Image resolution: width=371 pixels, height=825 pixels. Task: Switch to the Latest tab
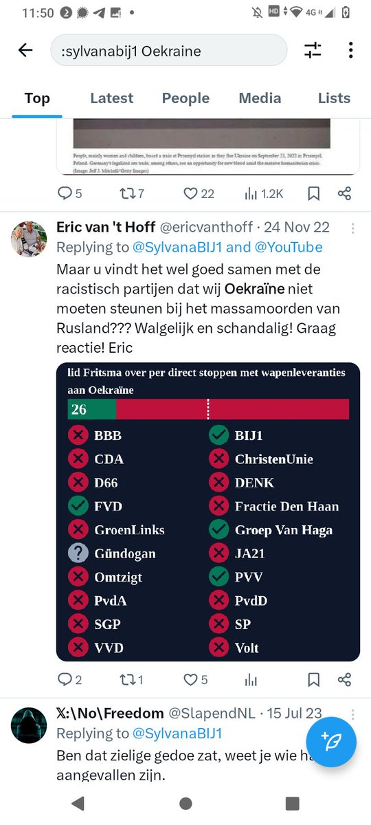[x=112, y=98]
